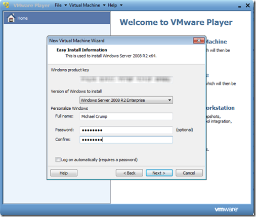Select the Home item in library
The width and height of the screenshot is (256, 217).
tap(57, 18)
